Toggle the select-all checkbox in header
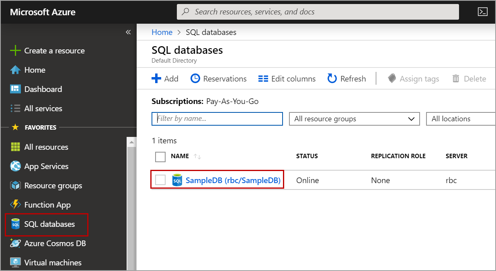The image size is (496, 271). click(x=160, y=157)
